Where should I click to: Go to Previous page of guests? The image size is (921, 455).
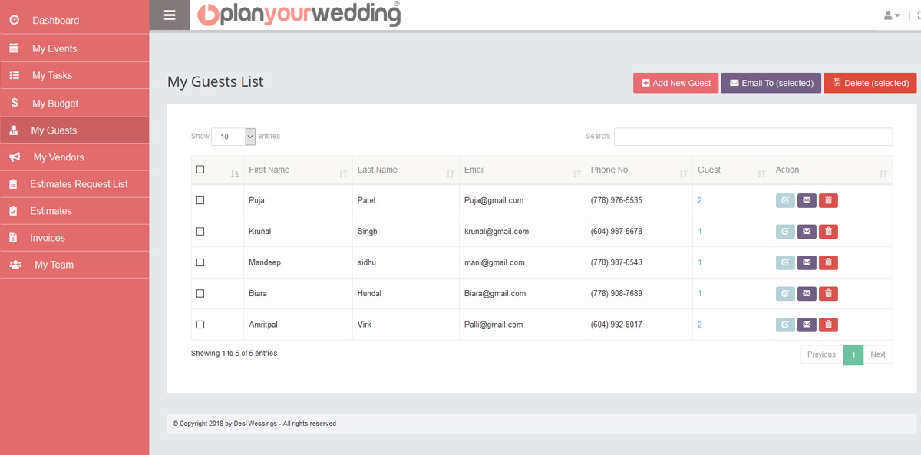click(x=821, y=354)
